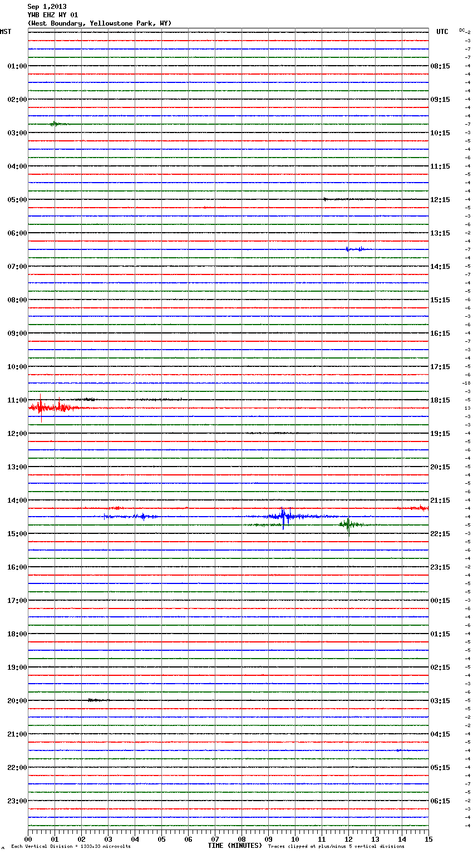Select the station code YWB EHZ WY 01

53,15
